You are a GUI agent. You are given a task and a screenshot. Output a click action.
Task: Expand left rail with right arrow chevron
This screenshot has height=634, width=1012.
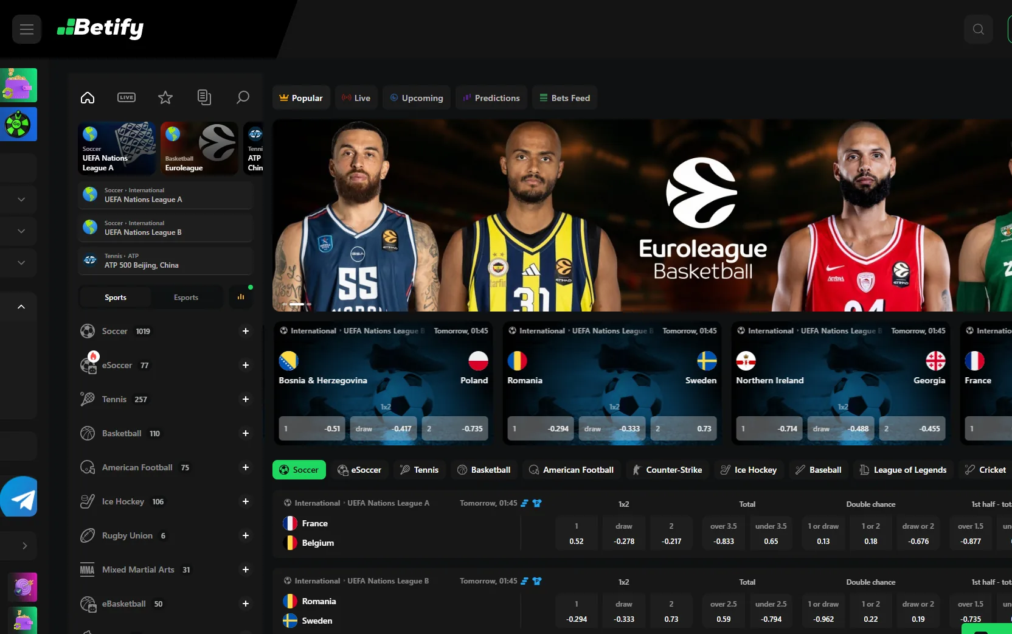pos(24,546)
